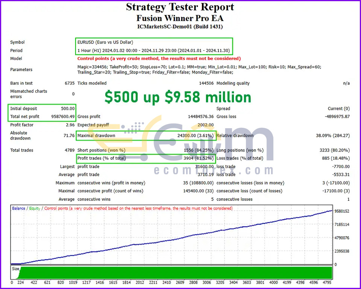This screenshot has width=361, height=289.
Task: Click the "Bars in test" label
Action: point(21,83)
